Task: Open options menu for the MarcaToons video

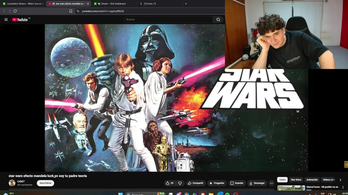Action: 343,187
